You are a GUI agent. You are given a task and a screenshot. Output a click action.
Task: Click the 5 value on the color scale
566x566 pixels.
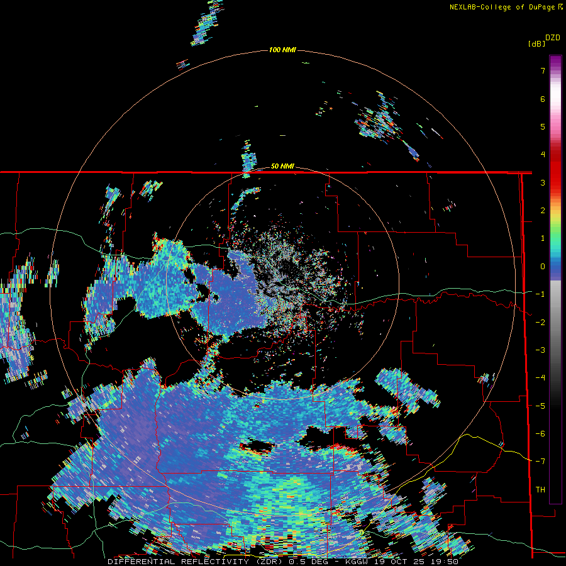(543, 126)
